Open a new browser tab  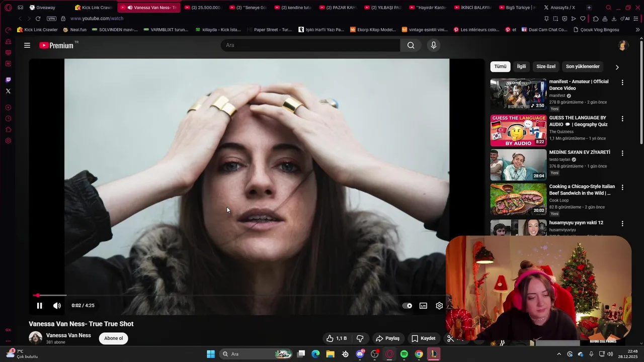(589, 8)
